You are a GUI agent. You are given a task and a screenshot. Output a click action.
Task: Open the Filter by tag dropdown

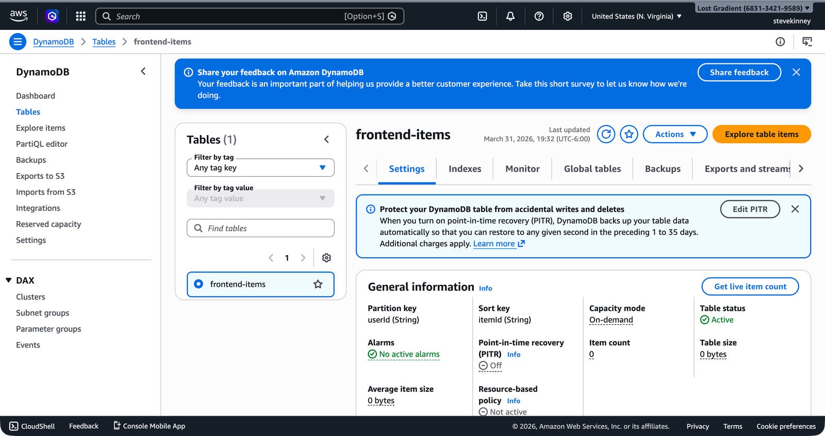point(260,167)
